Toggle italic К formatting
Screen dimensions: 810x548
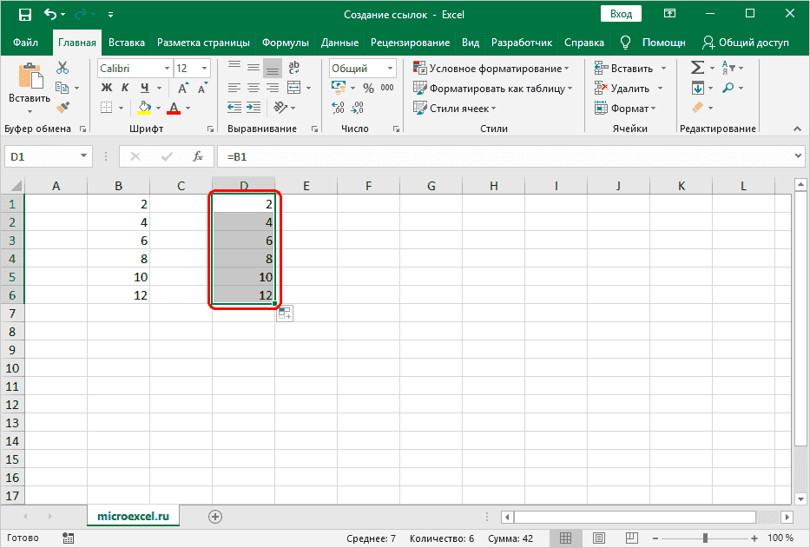(126, 88)
